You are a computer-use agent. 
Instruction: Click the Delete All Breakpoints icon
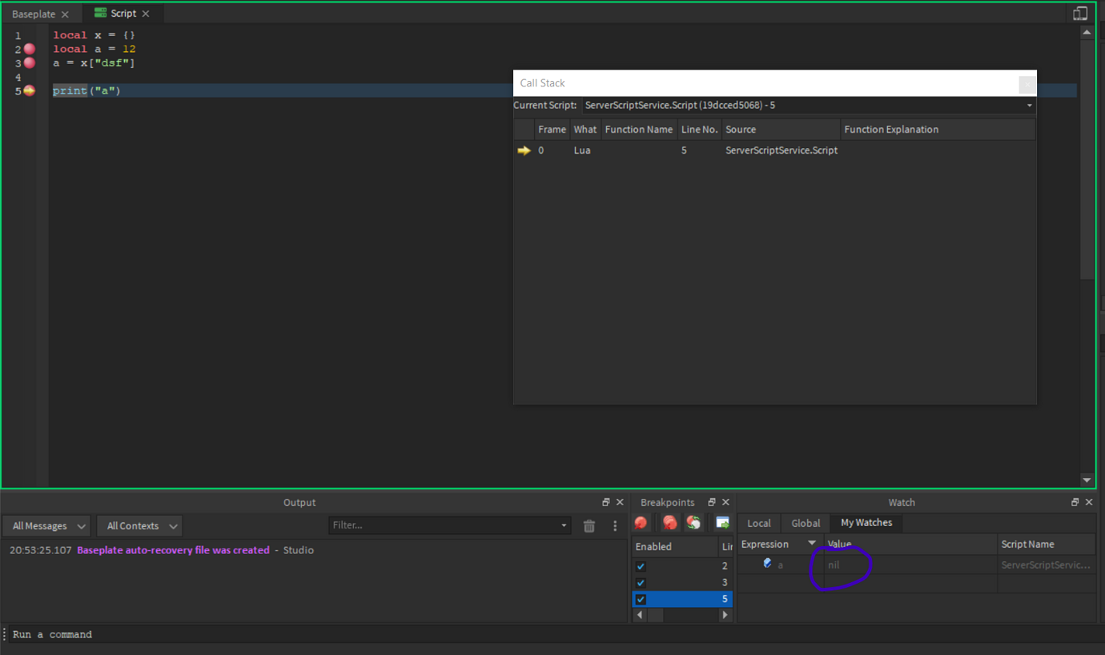[x=669, y=522]
